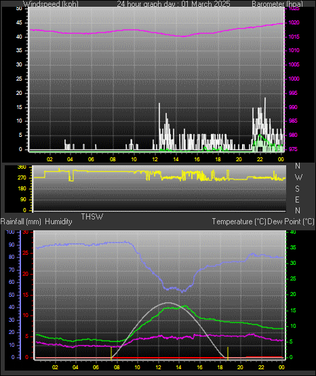Click the Humidity label
The image size is (316, 376).
point(58,222)
